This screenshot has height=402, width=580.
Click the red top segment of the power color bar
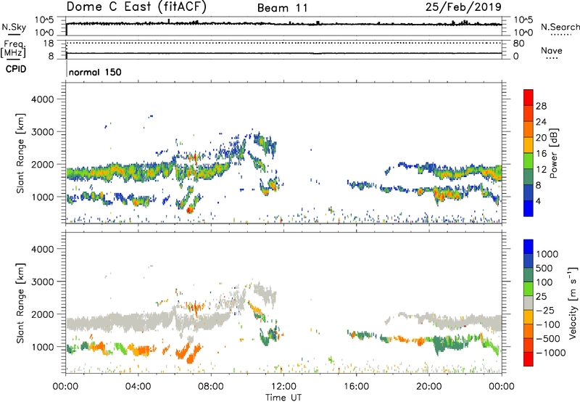[x=529, y=98]
